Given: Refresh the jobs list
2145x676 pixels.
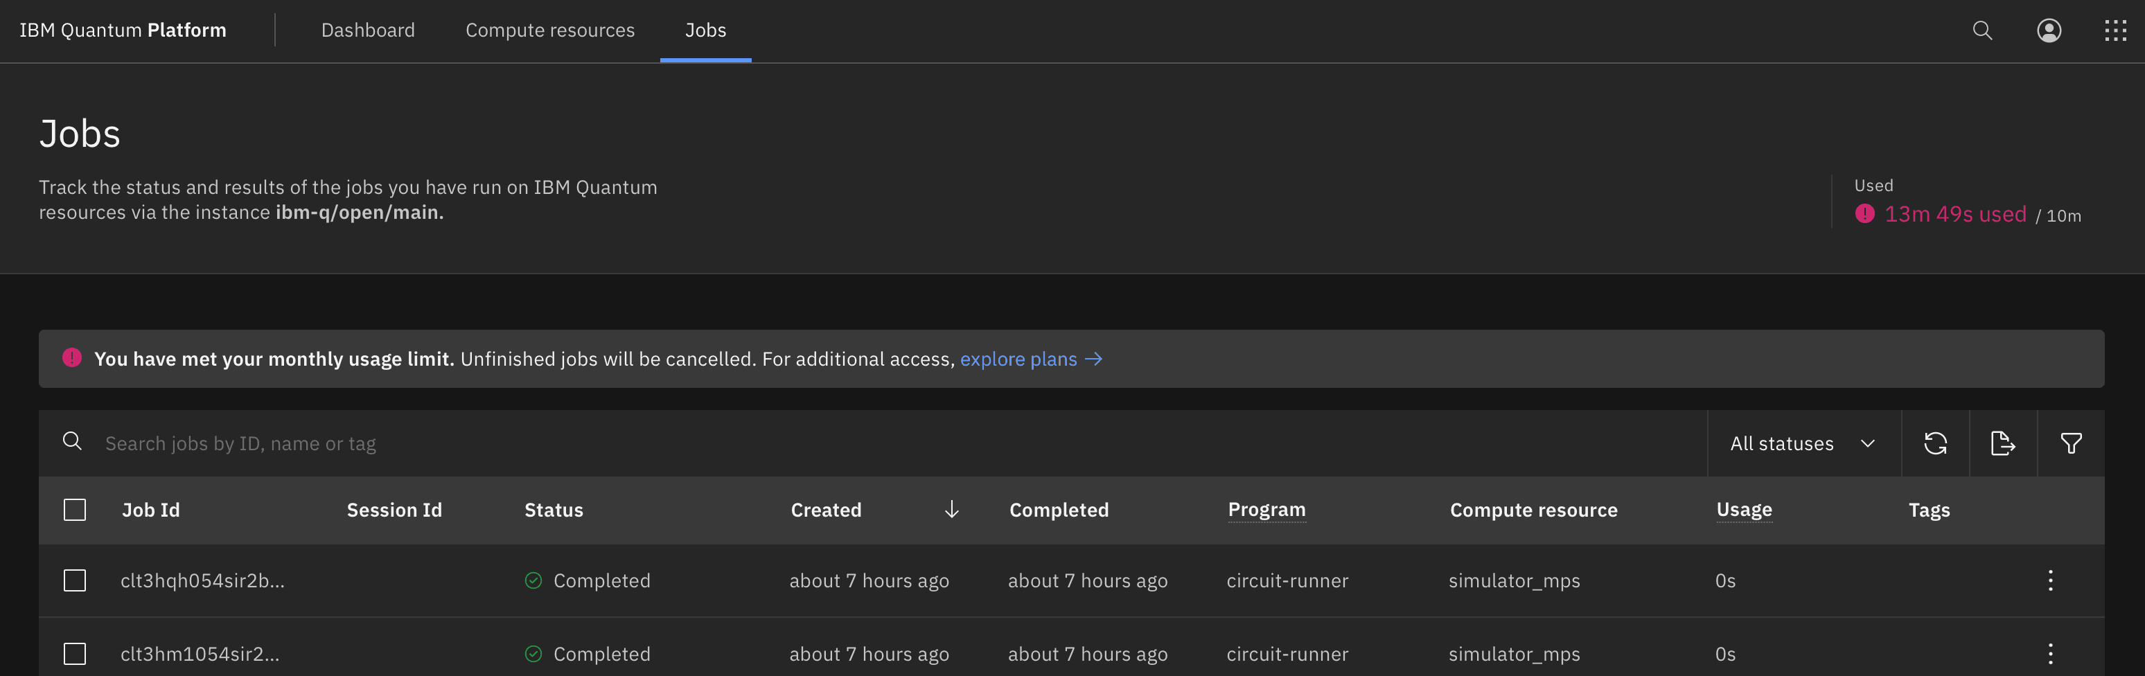Looking at the screenshot, I should 1935,443.
